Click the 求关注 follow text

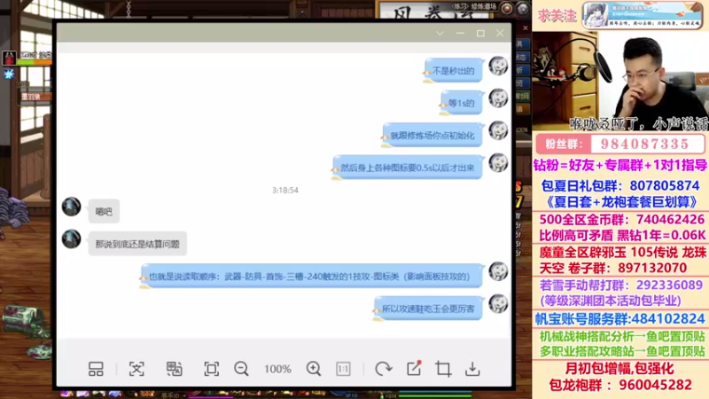pyautogui.click(x=557, y=15)
